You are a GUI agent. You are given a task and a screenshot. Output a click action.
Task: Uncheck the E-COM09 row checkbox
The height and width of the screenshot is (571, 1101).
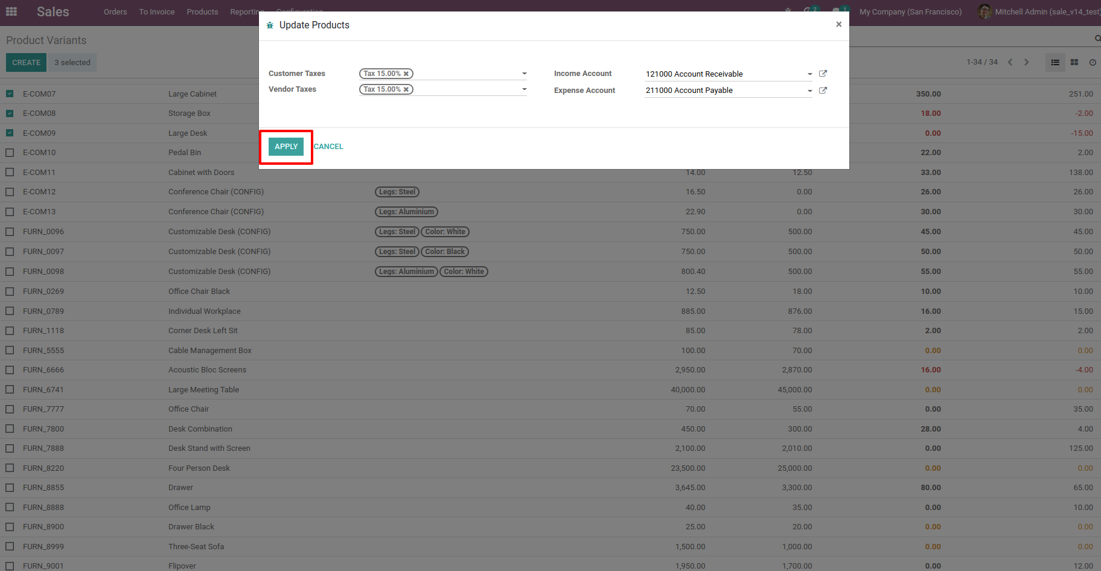coord(10,133)
